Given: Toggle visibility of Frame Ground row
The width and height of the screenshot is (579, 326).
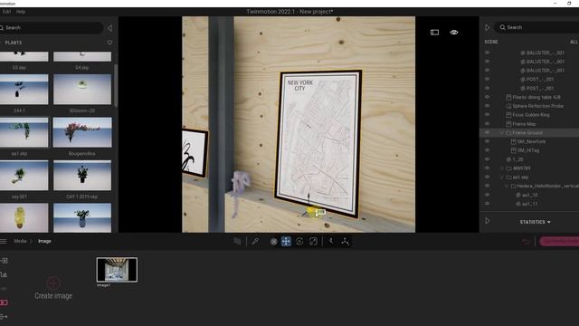Looking at the screenshot, I should pos(487,132).
